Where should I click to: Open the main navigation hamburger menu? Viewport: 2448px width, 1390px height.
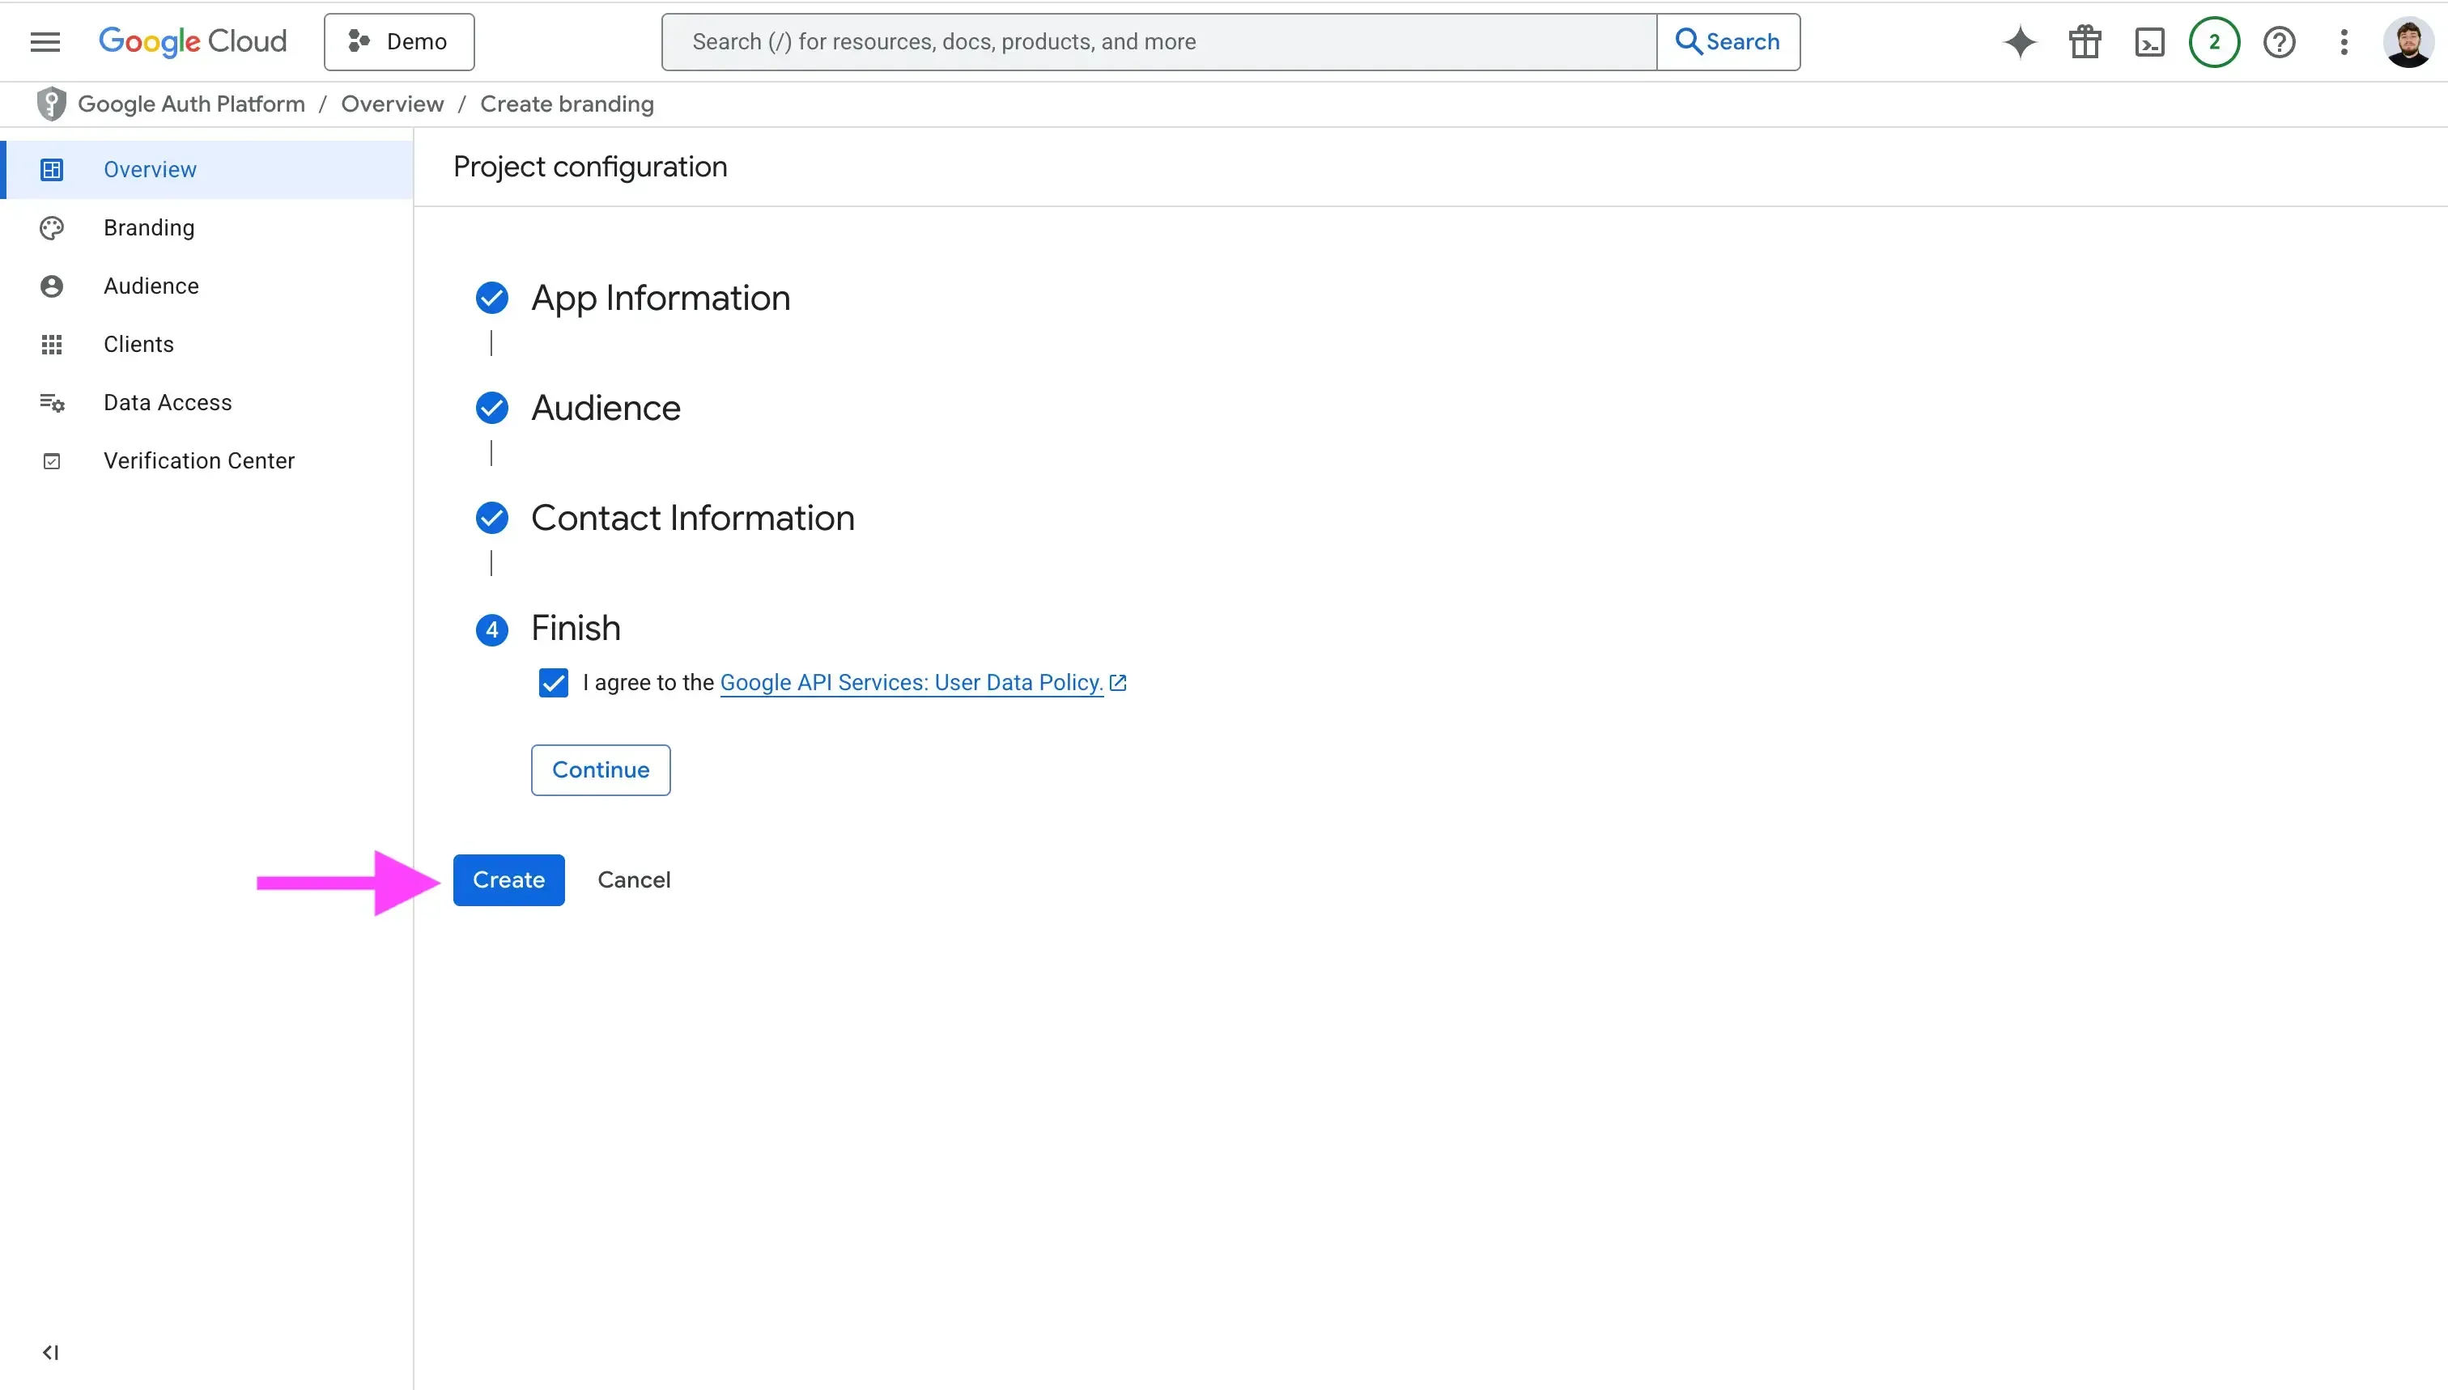tap(45, 42)
